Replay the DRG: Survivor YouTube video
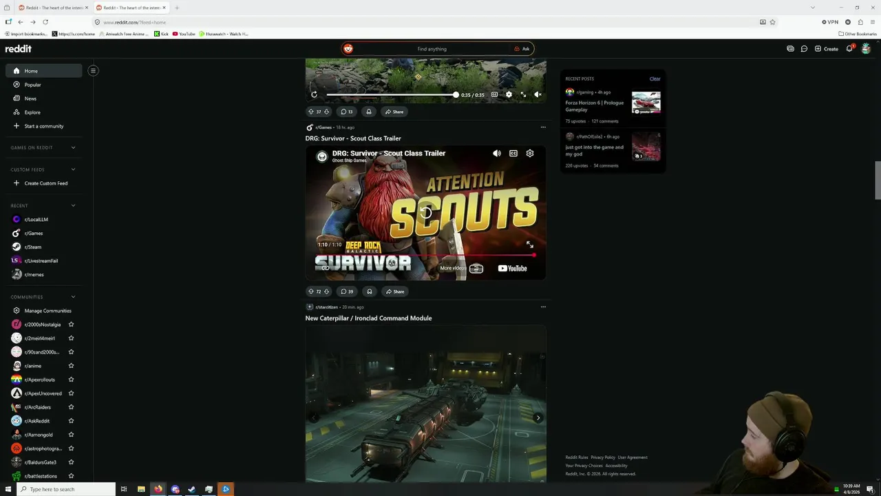 (x=426, y=212)
